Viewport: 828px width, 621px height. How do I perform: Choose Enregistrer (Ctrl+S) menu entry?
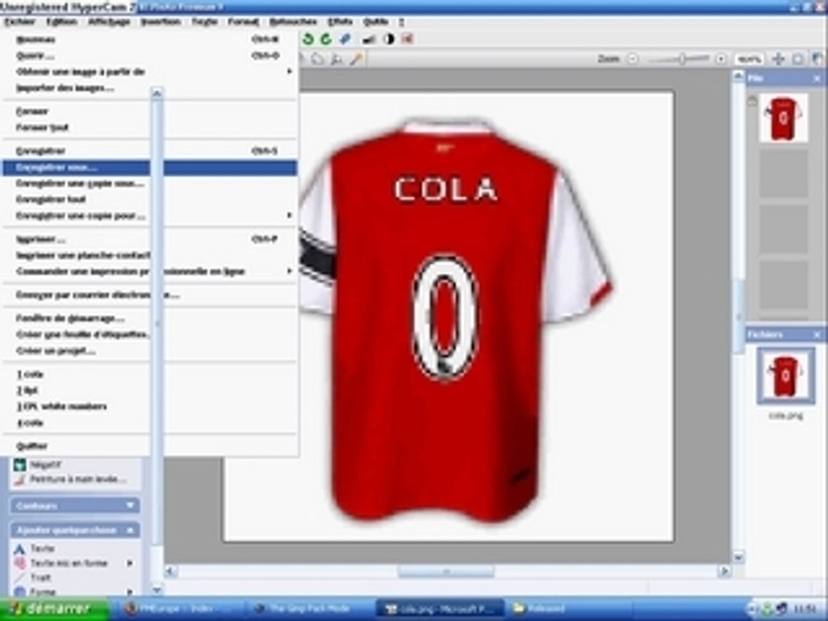click(x=150, y=151)
